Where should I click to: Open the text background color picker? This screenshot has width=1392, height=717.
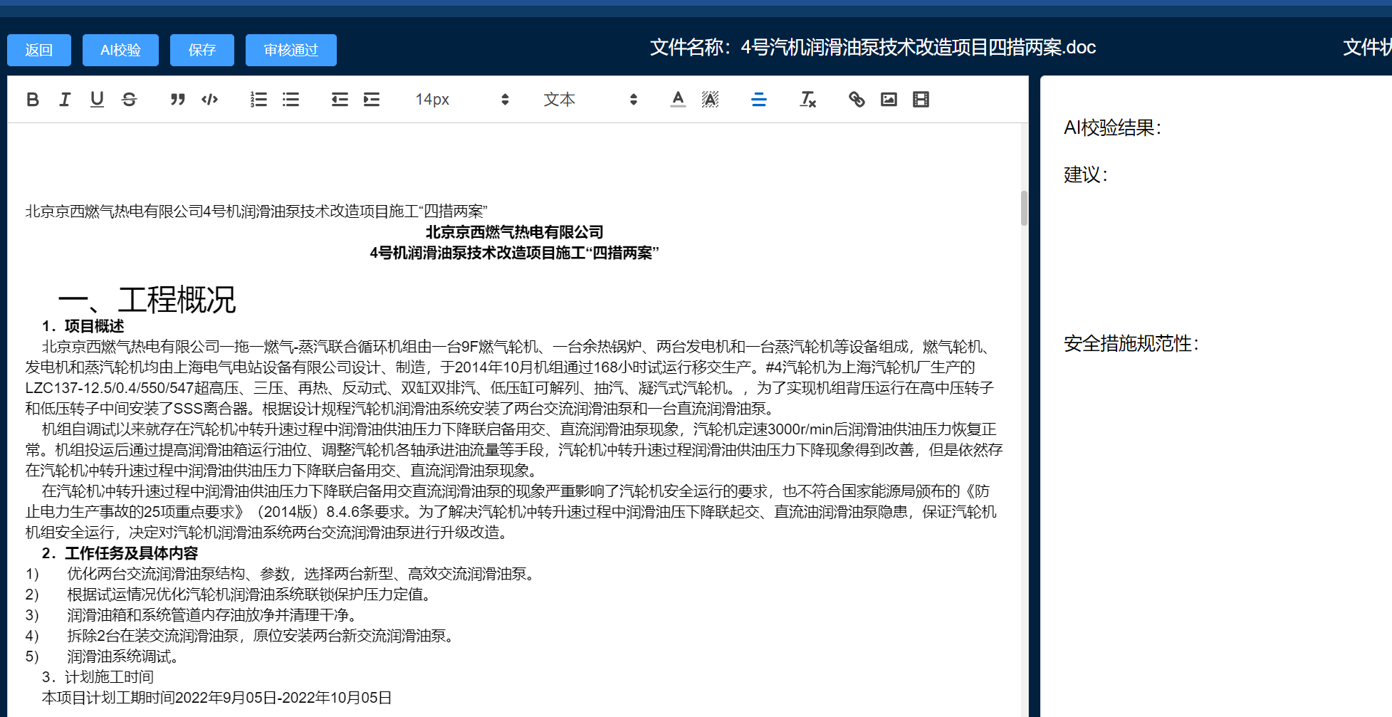(x=710, y=100)
